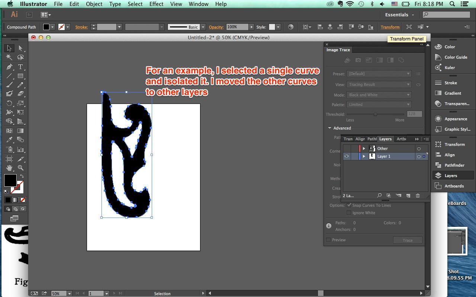
Task: Toggle Snap Curves To Lines checkbox
Action: (349, 205)
